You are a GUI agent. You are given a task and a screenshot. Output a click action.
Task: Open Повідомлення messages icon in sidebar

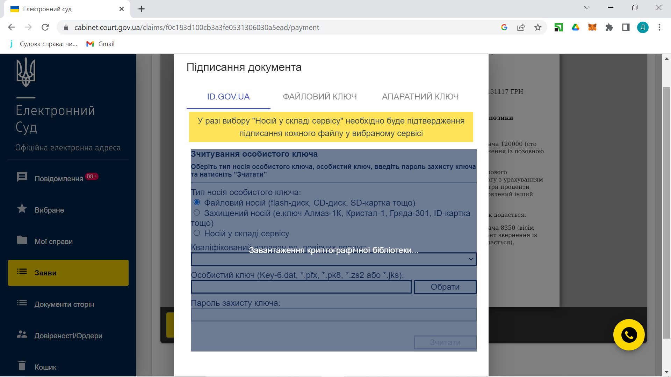point(22,177)
